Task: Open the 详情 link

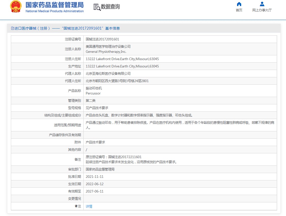Action: (89, 206)
